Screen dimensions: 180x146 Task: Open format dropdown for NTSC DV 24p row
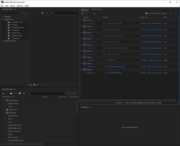85,60
